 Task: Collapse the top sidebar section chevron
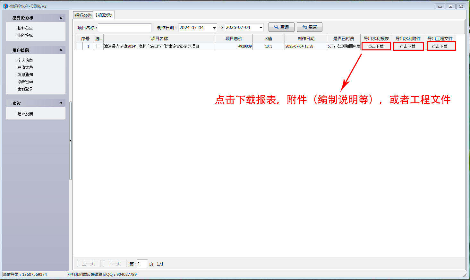61,18
